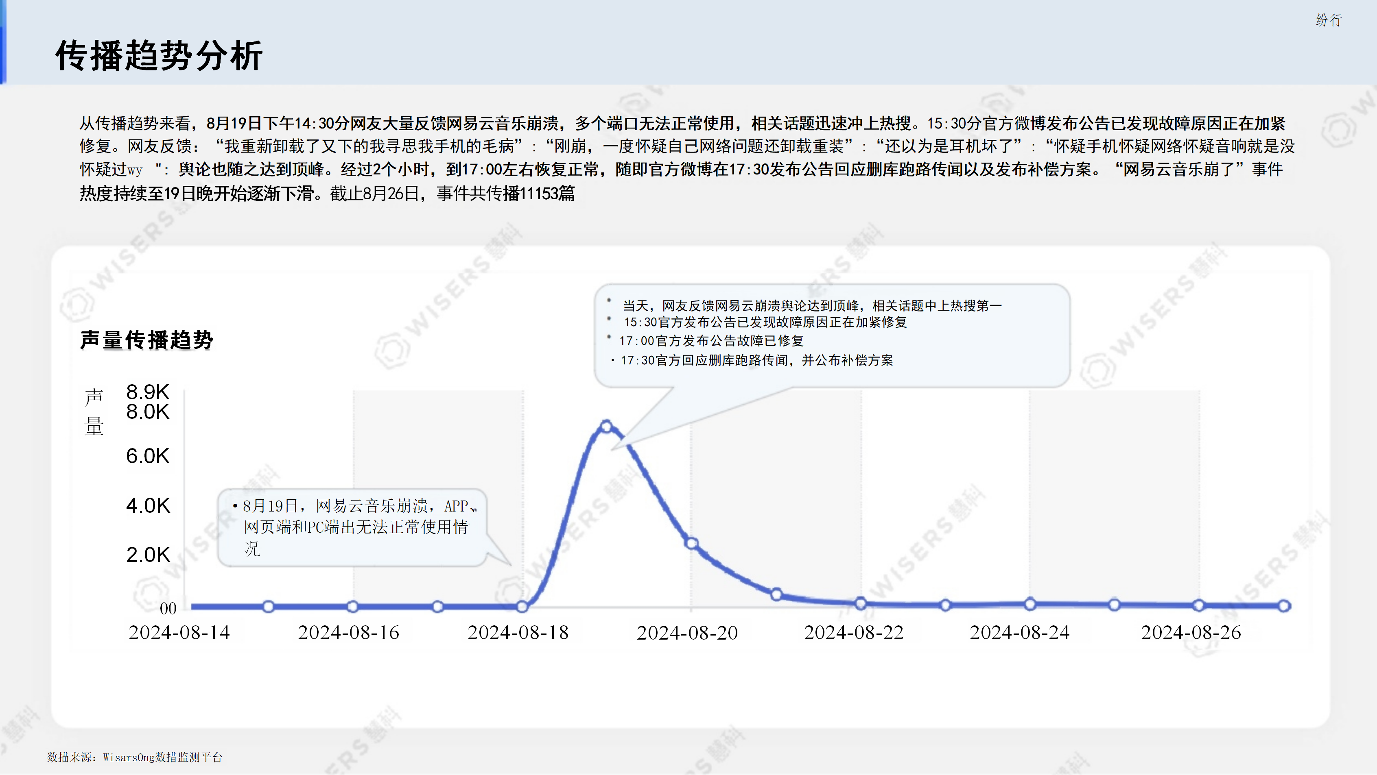
Task: Click the peak data point on the line
Action: pos(606,426)
